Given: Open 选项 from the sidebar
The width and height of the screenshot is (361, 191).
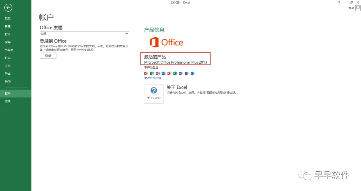Looking at the screenshot, I should point(8,101).
